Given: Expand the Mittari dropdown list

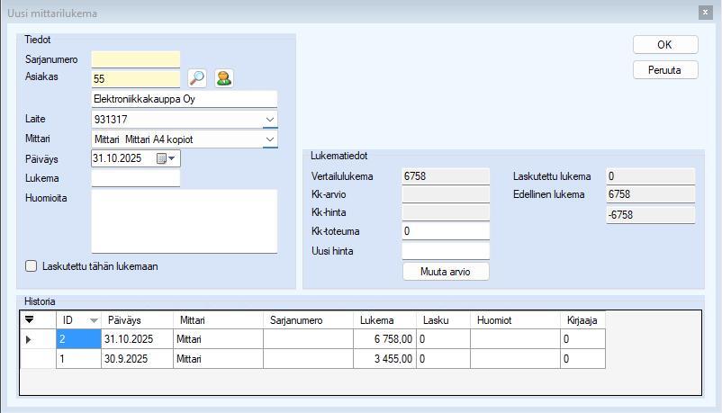Looking at the screenshot, I should (269, 139).
